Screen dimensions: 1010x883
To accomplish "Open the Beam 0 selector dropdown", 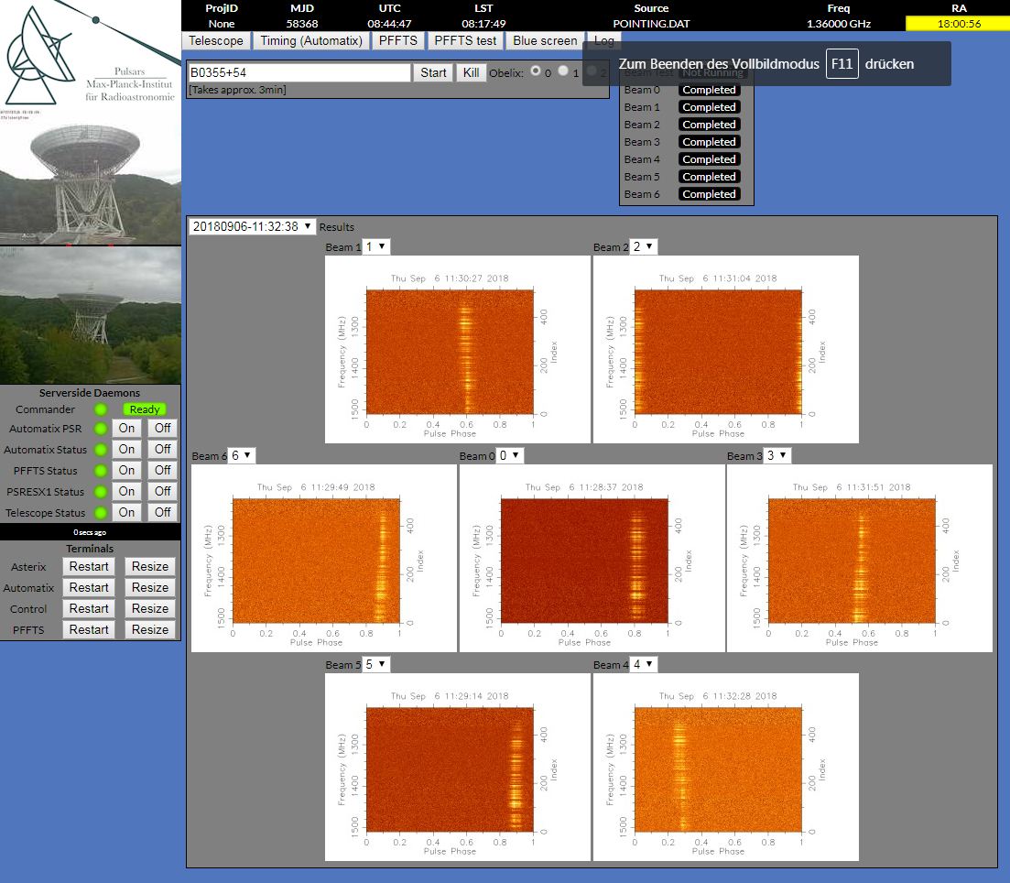I will (509, 455).
